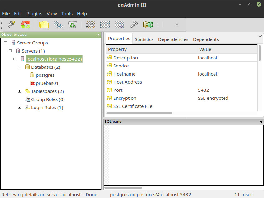
Task: Drop the object via recycle bin icon
Action: pyautogui.click(x=73, y=25)
